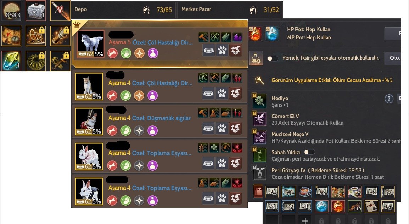Click the red box icon on the corgi pet row
The height and width of the screenshot is (224, 409).
pos(235,128)
